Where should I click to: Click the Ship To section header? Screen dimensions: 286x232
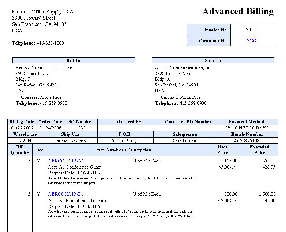click(x=212, y=61)
